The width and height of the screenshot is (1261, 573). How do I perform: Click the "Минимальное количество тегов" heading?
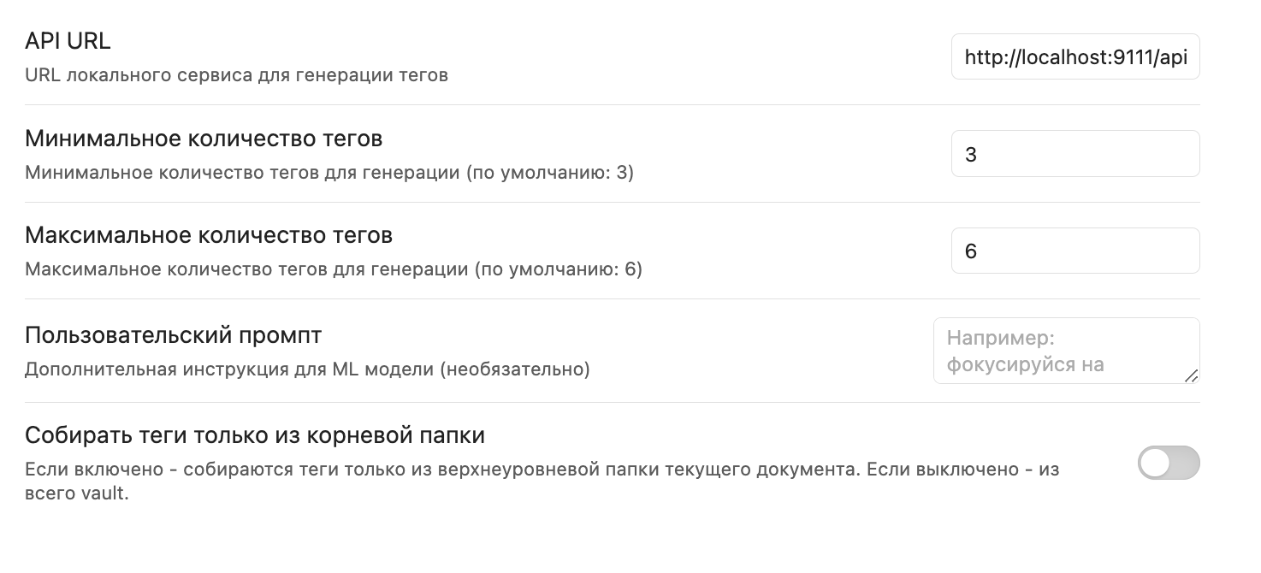tap(204, 138)
